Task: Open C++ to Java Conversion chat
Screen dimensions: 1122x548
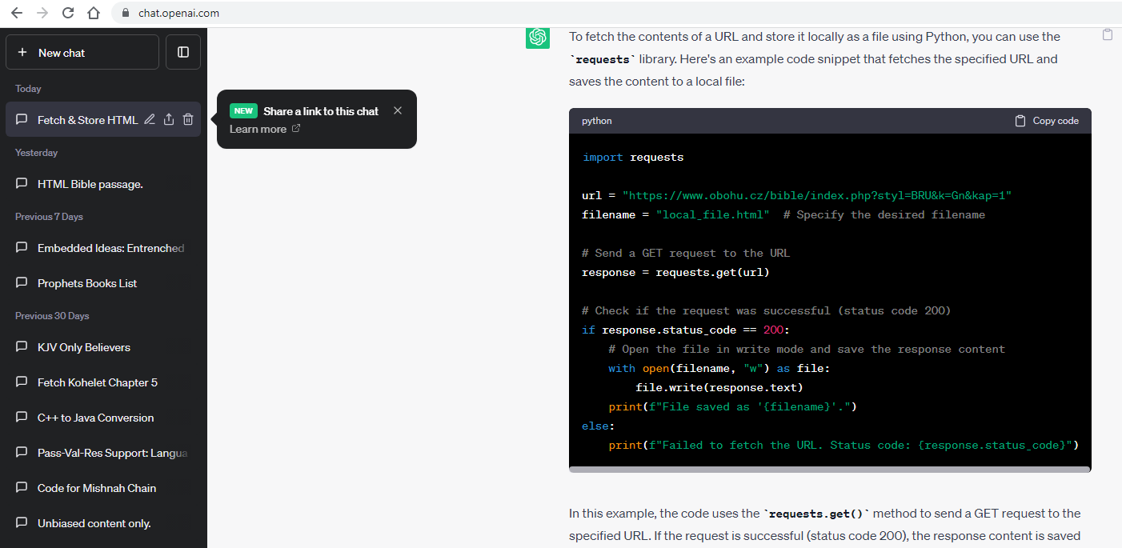Action: 103,418
